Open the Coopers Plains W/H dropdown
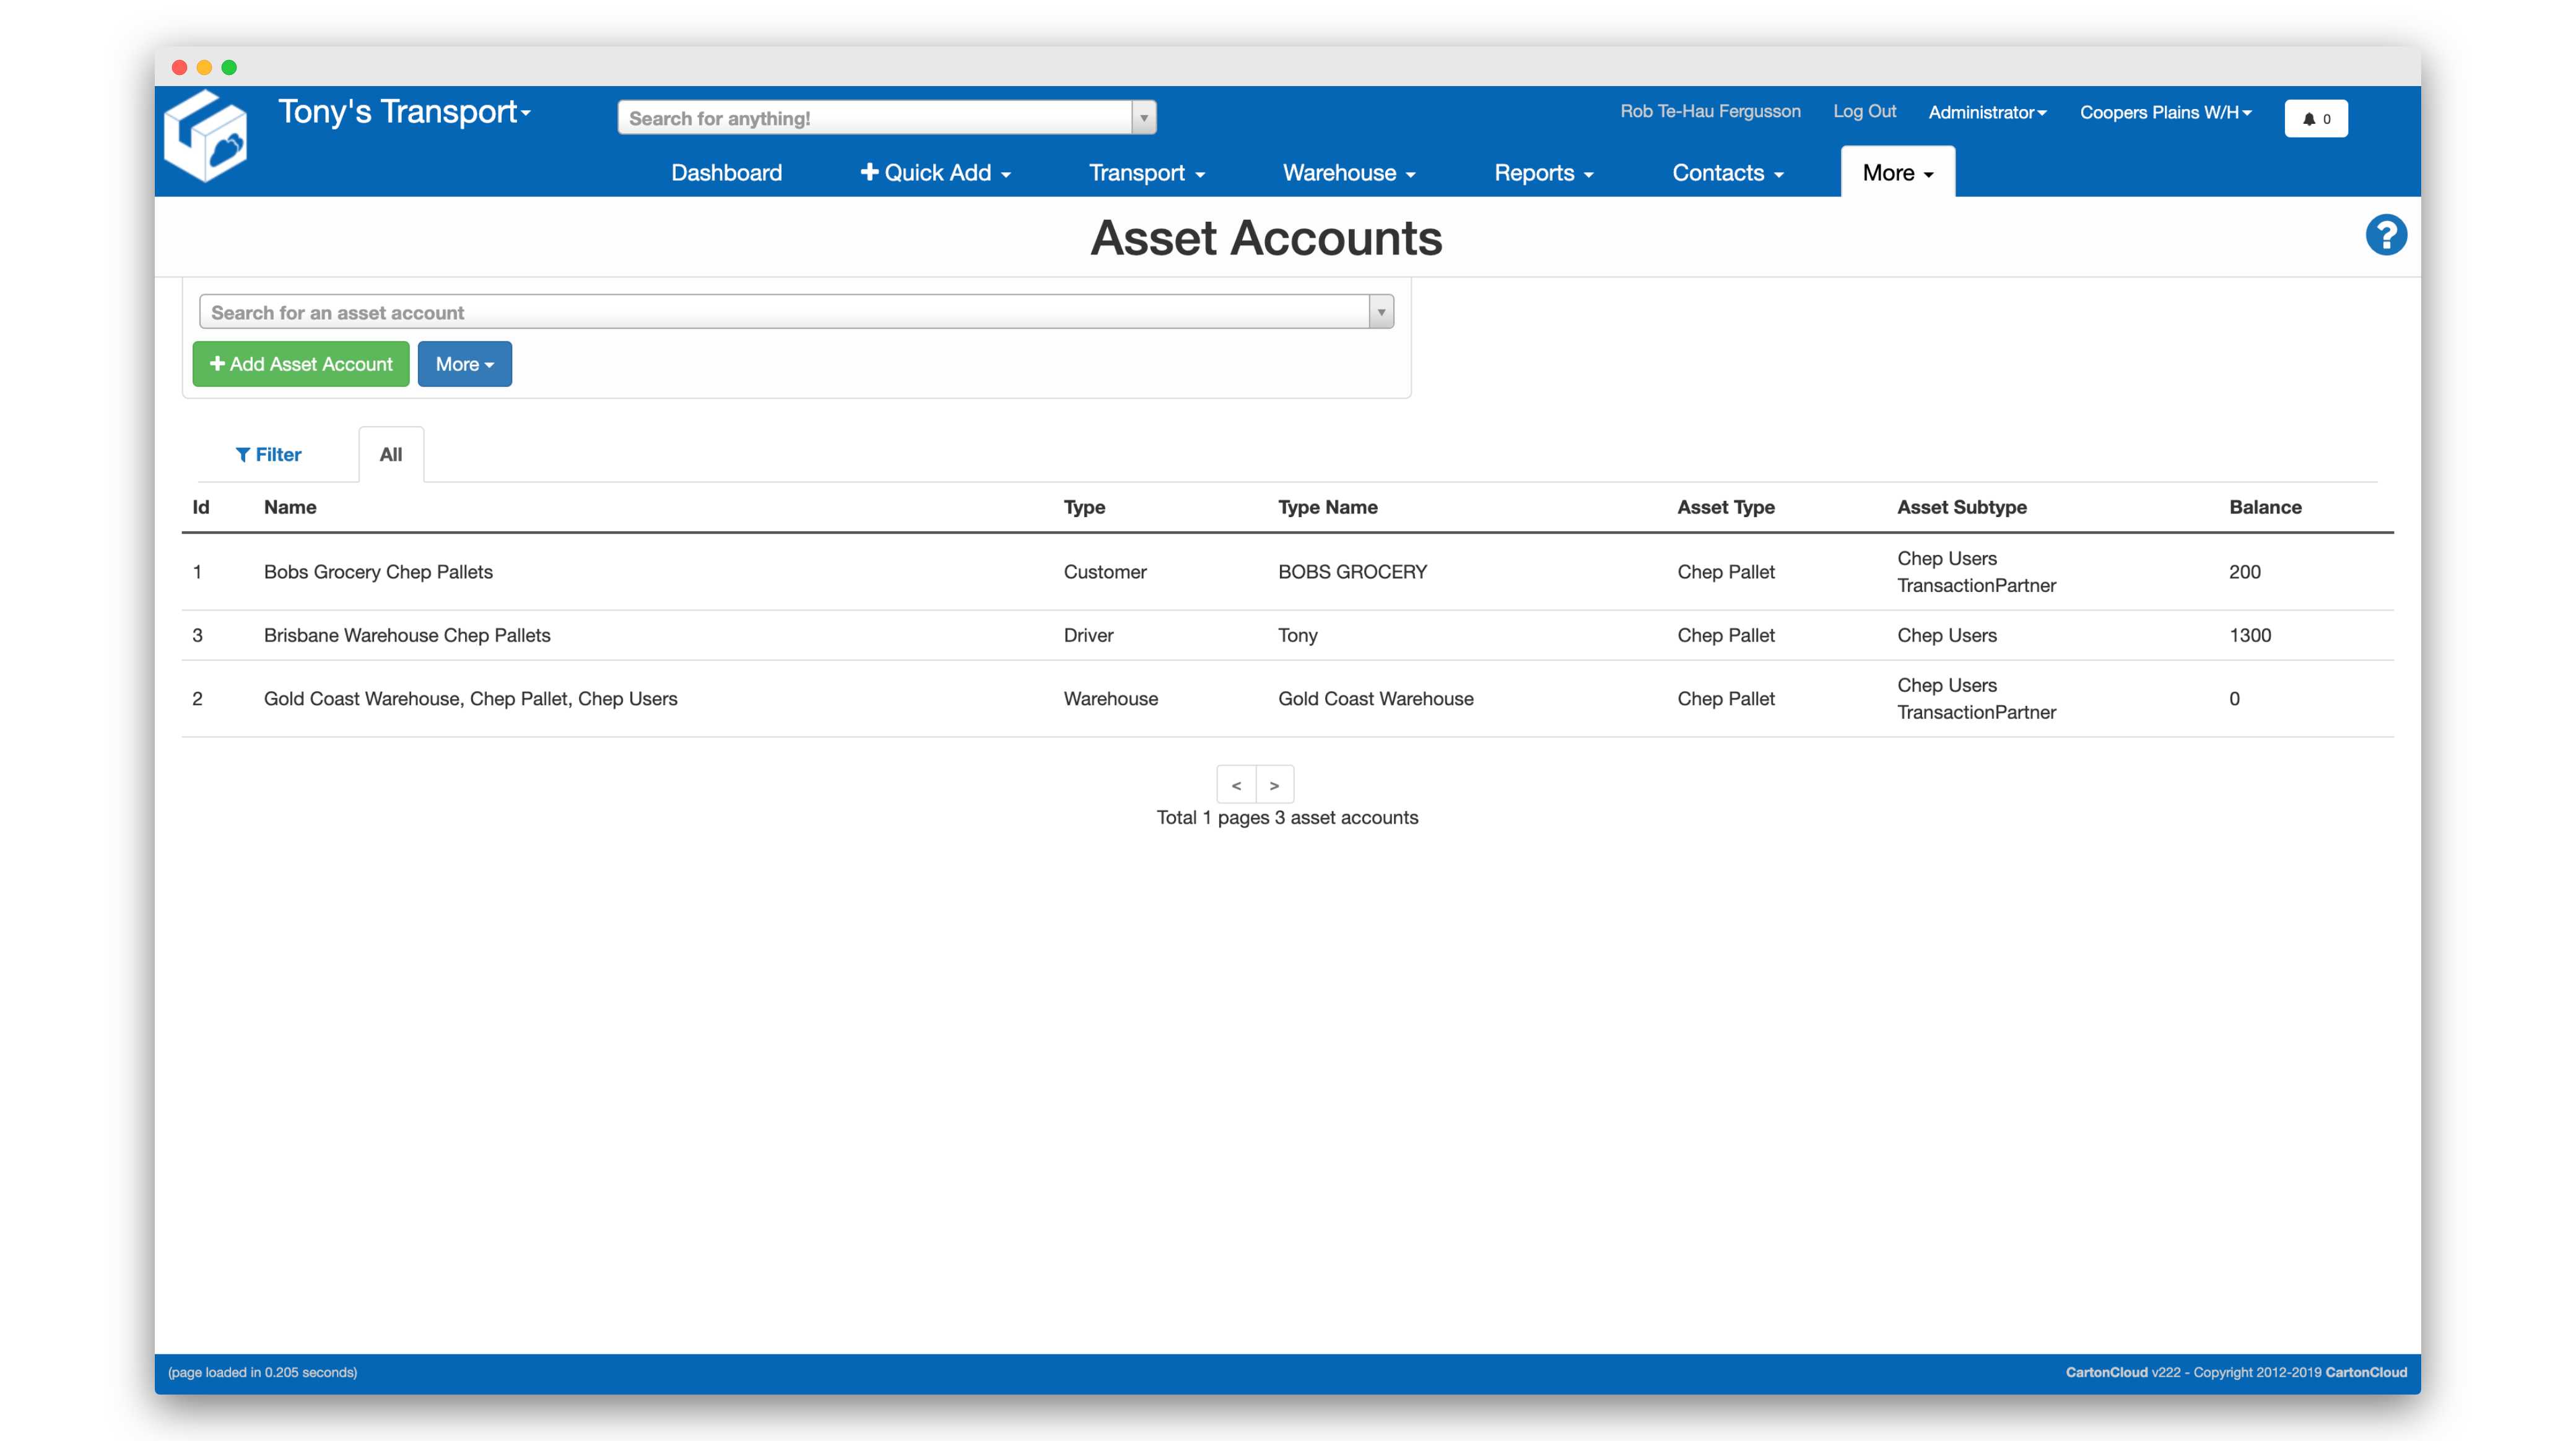The height and width of the screenshot is (1441, 2576). click(x=2165, y=112)
